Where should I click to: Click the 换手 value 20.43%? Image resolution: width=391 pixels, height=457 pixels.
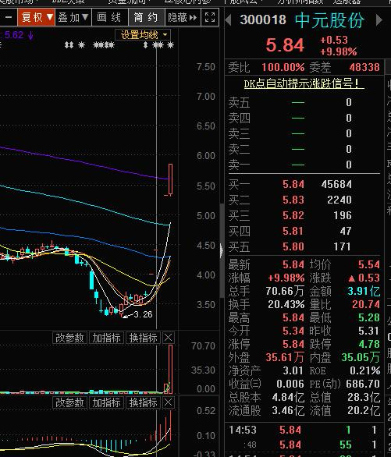coord(286,305)
